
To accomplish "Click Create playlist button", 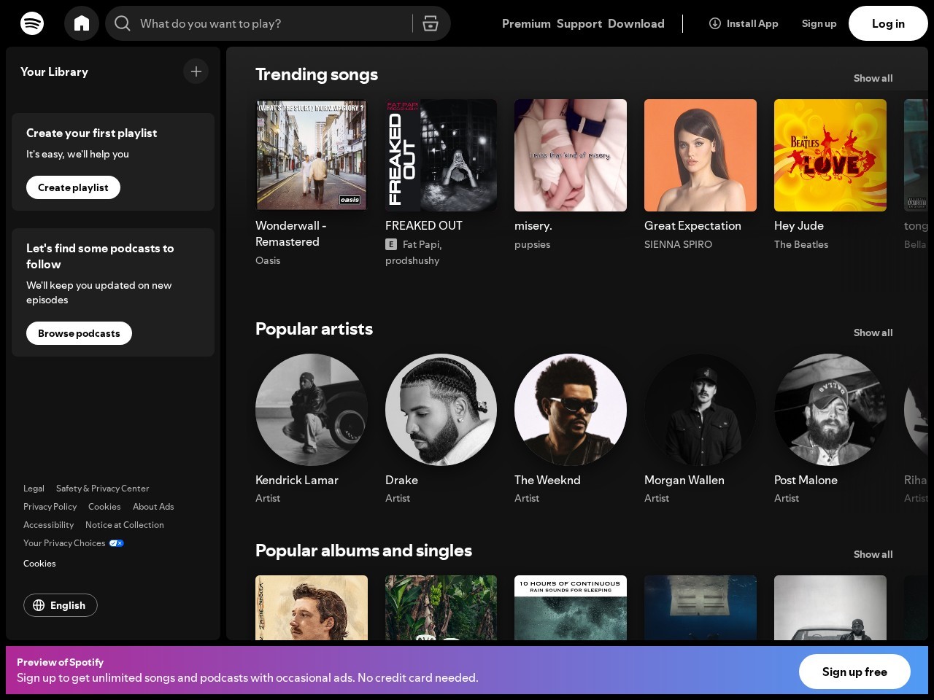I will pos(73,187).
